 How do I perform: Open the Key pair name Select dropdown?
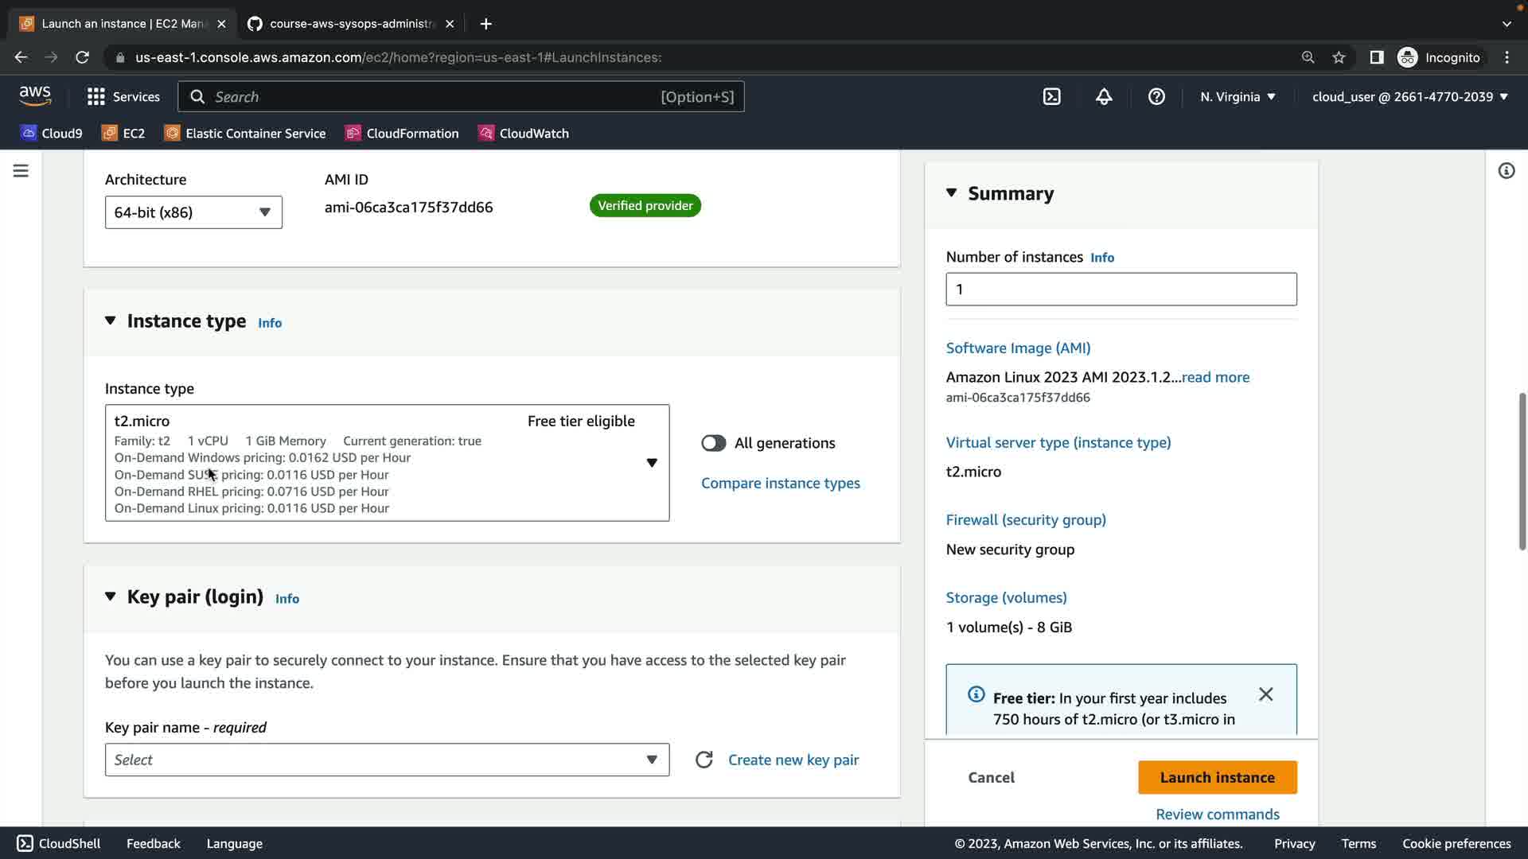pos(387,760)
